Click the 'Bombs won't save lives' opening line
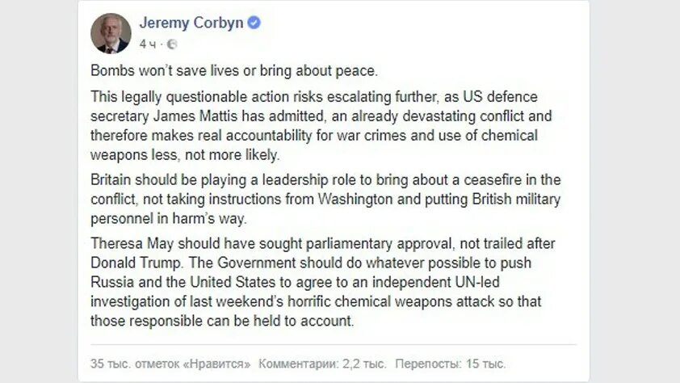 point(234,70)
